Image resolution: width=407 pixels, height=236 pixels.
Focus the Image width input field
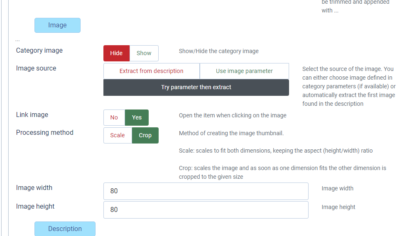[206, 191]
